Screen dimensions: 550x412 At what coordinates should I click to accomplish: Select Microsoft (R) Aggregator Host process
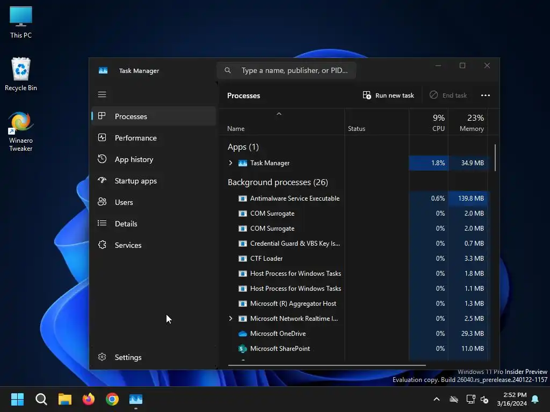coord(354,304)
